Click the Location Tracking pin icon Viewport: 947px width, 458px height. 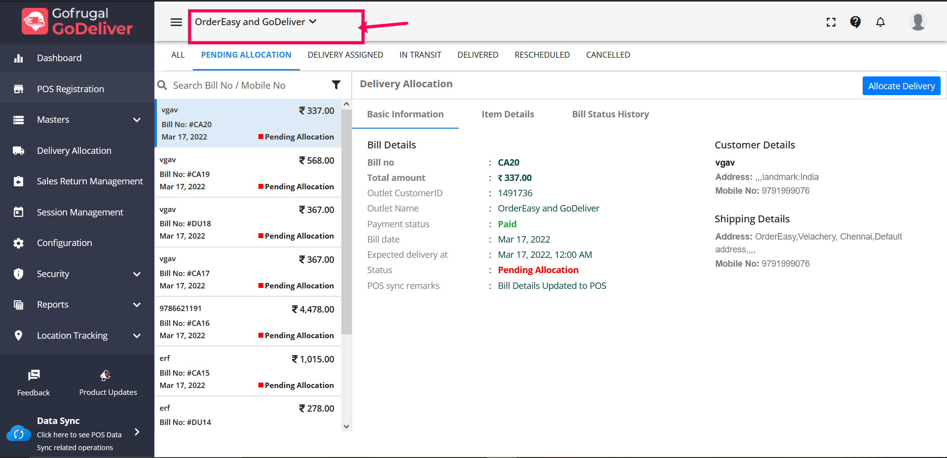coord(19,336)
